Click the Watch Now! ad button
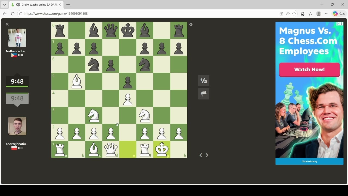Screen dimensions: 348x196 click(309, 69)
